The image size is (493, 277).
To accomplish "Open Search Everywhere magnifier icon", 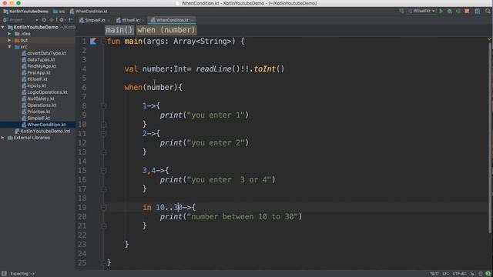I will tap(488, 11).
